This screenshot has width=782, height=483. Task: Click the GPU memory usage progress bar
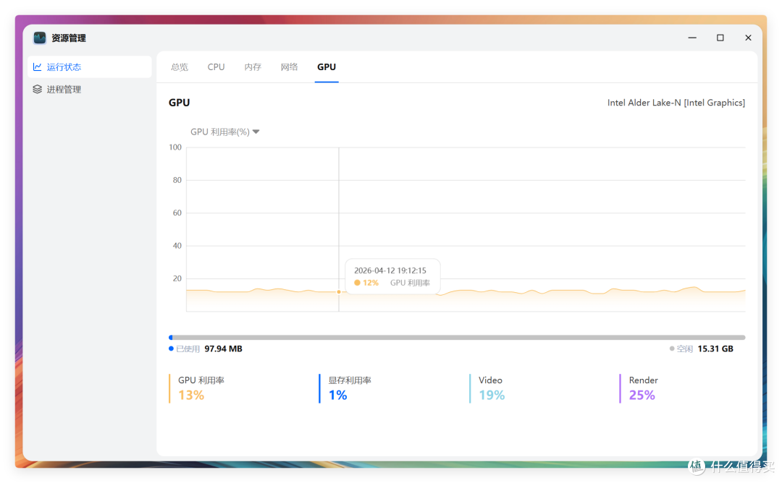pyautogui.click(x=457, y=338)
